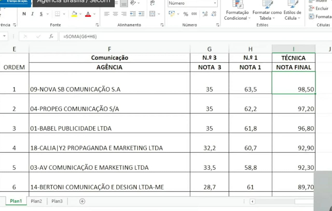Select column I header
The width and height of the screenshot is (332, 211).
pos(294,49)
